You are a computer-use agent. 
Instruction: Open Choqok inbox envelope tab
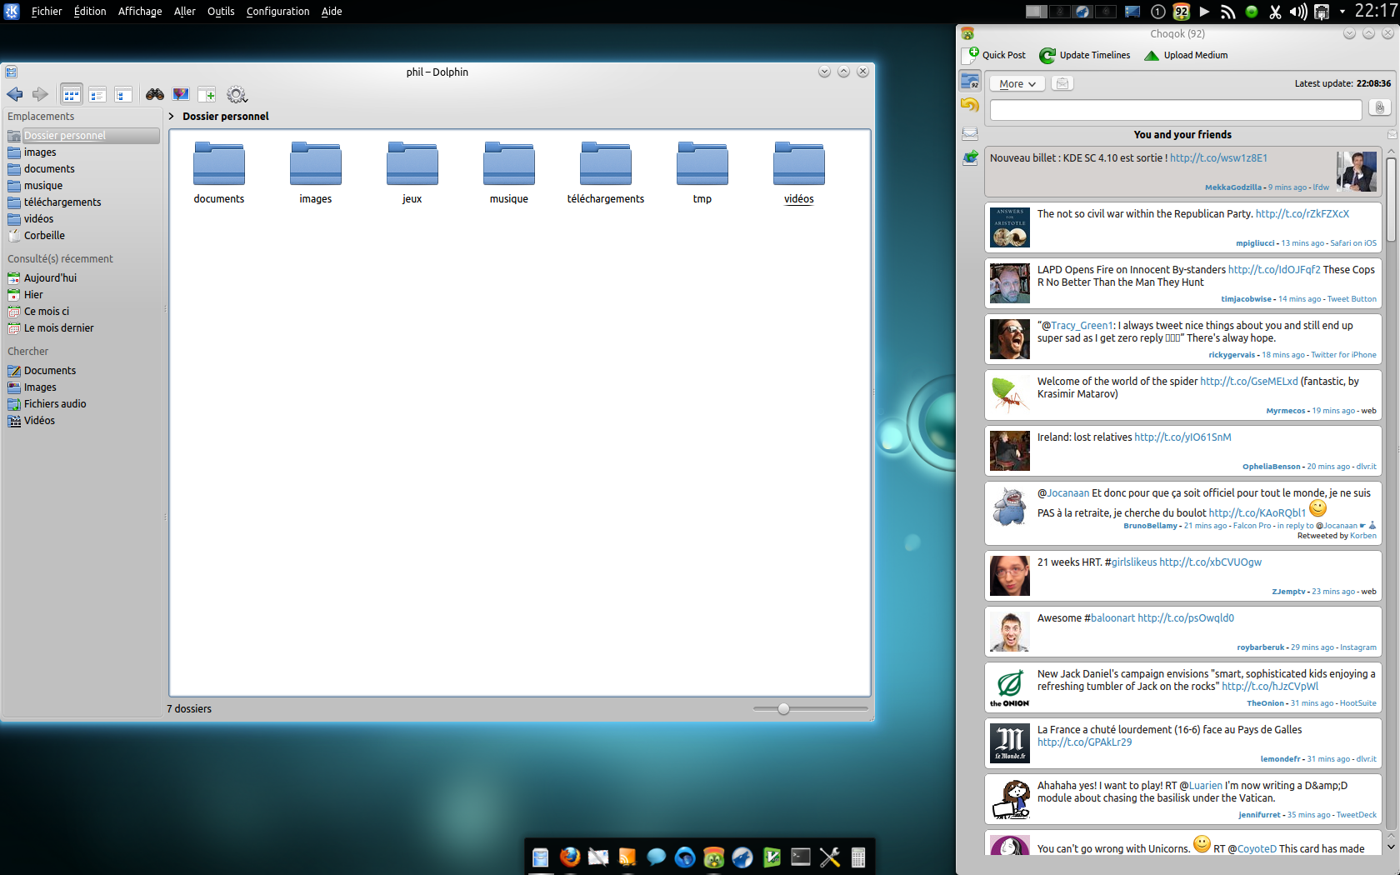970,132
